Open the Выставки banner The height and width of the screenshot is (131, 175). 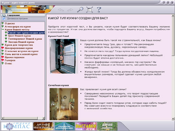[x=86, y=126]
